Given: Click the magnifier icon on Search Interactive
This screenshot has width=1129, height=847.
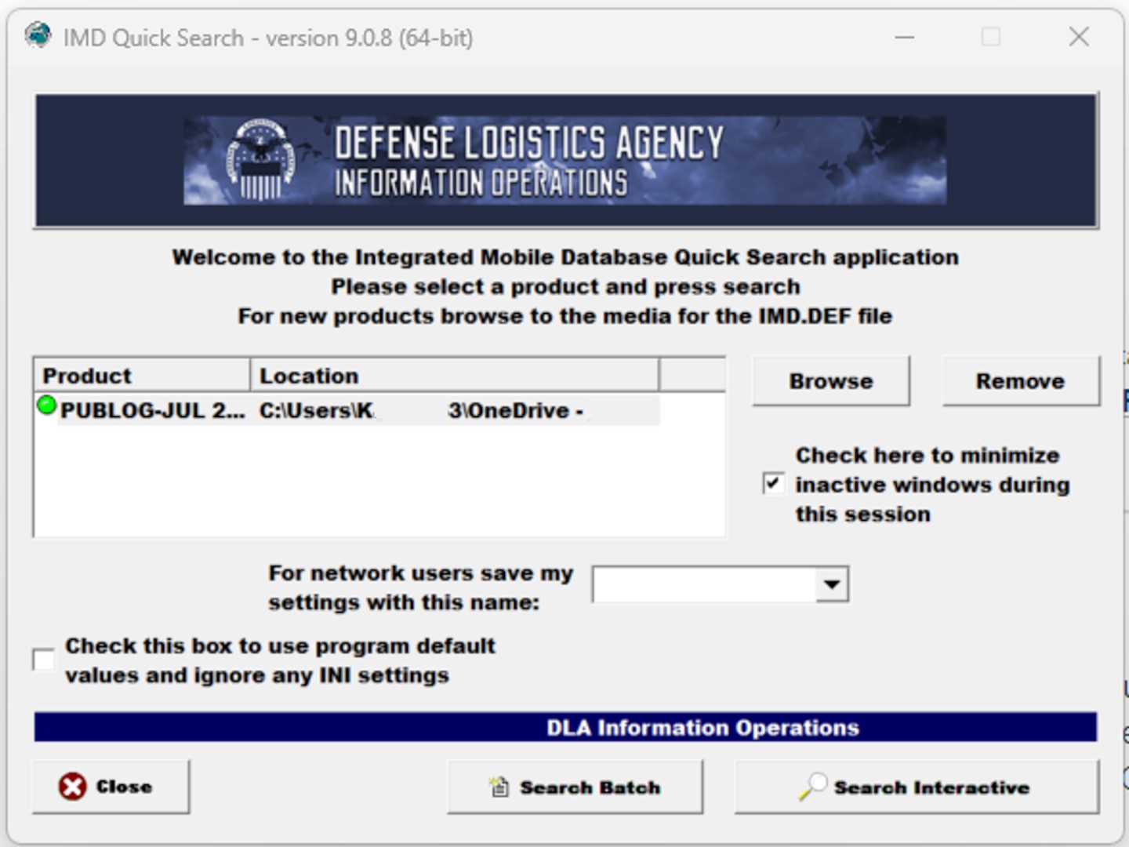Looking at the screenshot, I should 813,786.
